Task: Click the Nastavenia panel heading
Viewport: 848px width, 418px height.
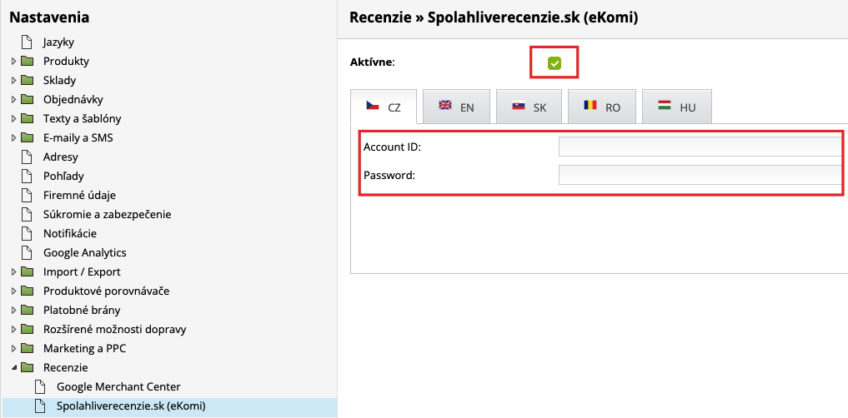Action: click(x=49, y=17)
